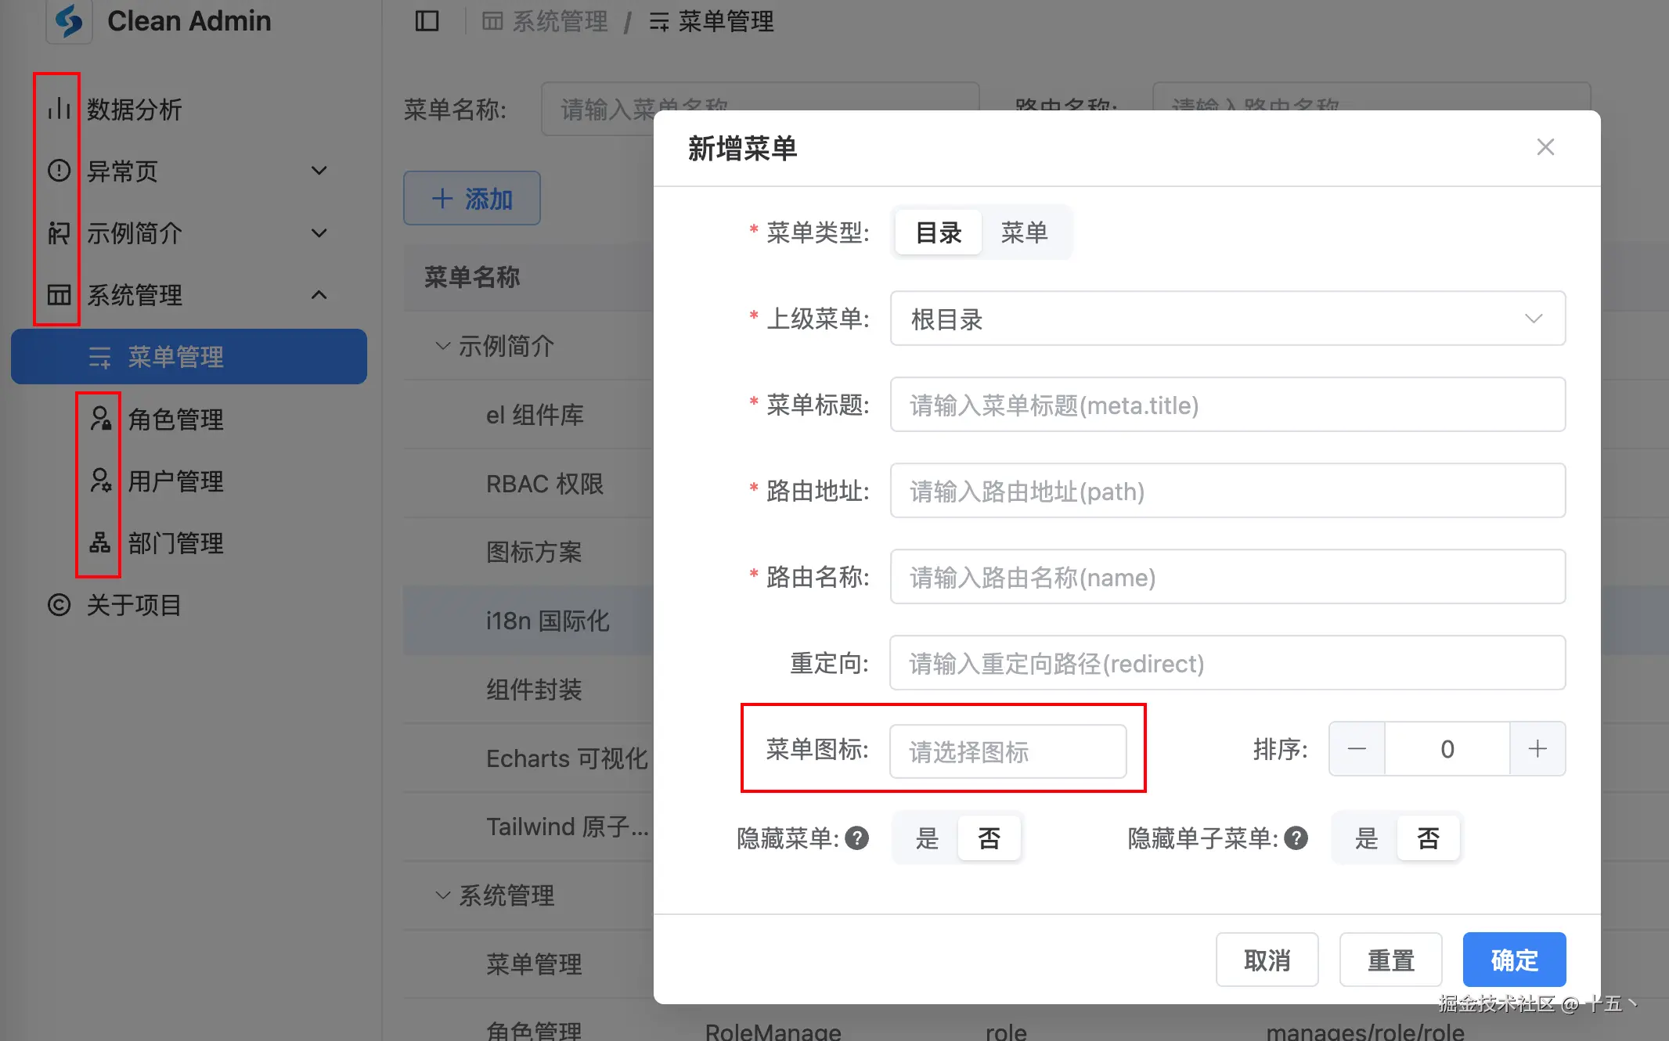Image resolution: width=1669 pixels, height=1041 pixels.
Task: Toggle the sidebar collapse icon
Action: 427,21
